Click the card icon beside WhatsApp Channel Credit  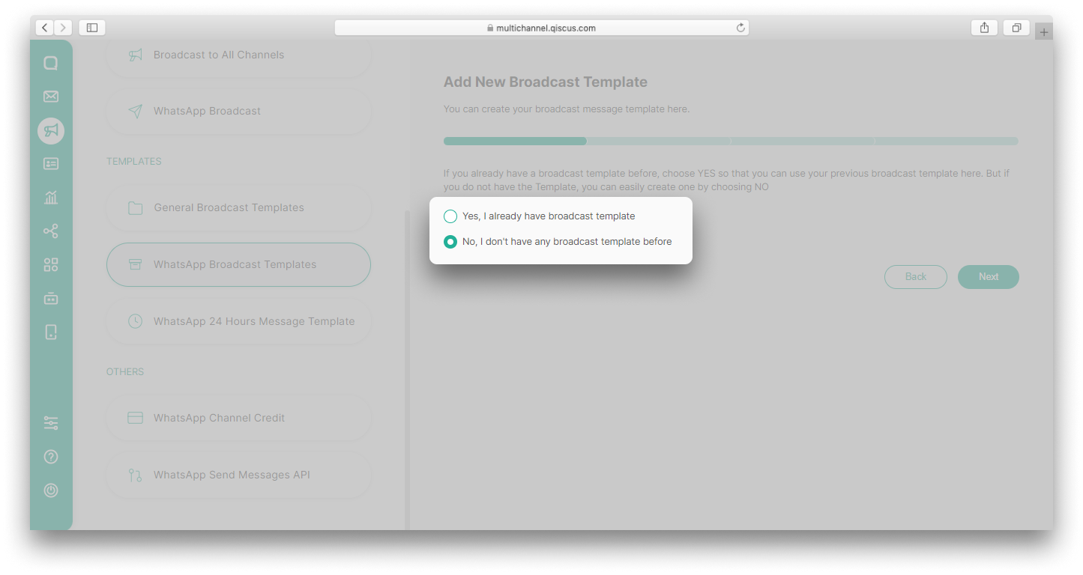pyautogui.click(x=135, y=418)
